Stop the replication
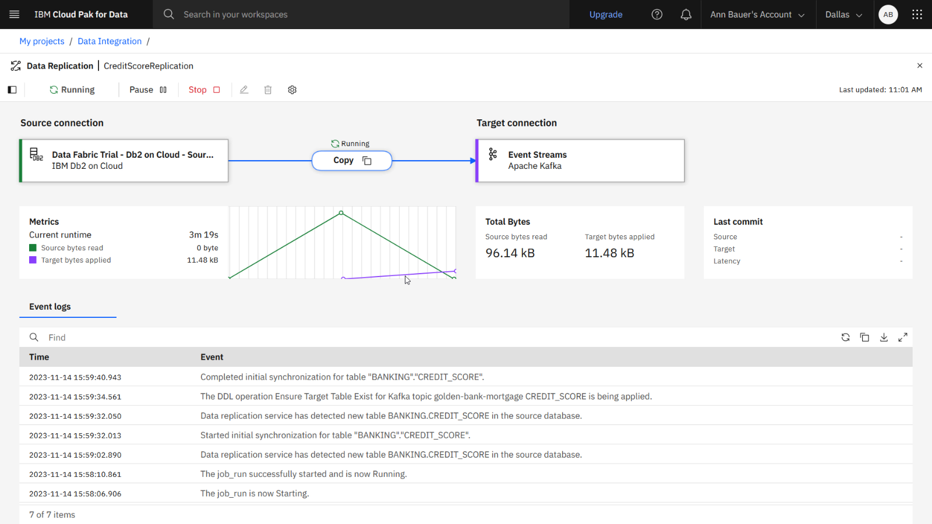Viewport: 932px width, 524px height. click(x=204, y=90)
